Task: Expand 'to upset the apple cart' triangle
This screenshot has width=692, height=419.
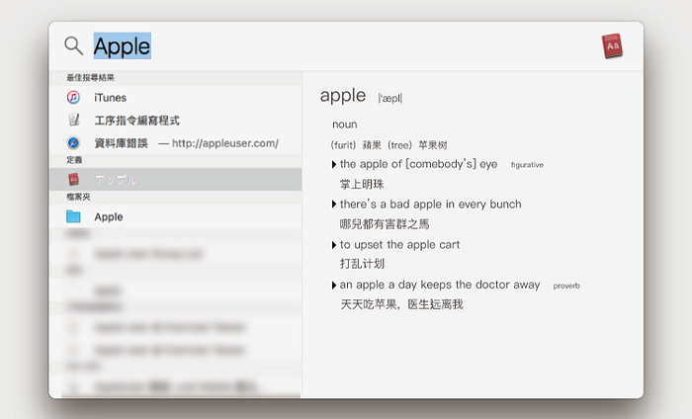Action: coord(334,245)
